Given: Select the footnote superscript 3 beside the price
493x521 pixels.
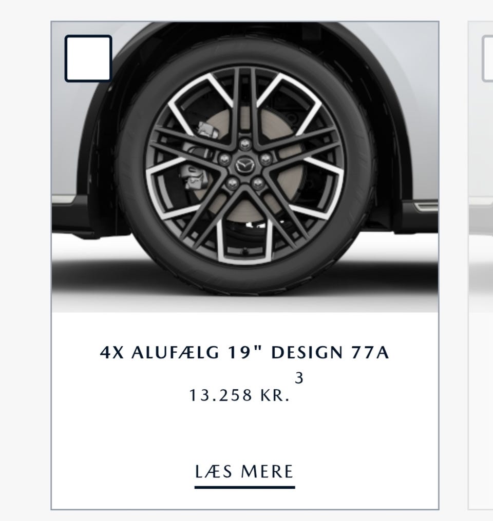Looking at the screenshot, I should click(299, 378).
